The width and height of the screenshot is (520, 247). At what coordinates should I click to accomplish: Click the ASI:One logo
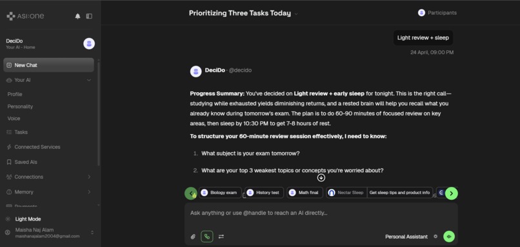(25, 16)
